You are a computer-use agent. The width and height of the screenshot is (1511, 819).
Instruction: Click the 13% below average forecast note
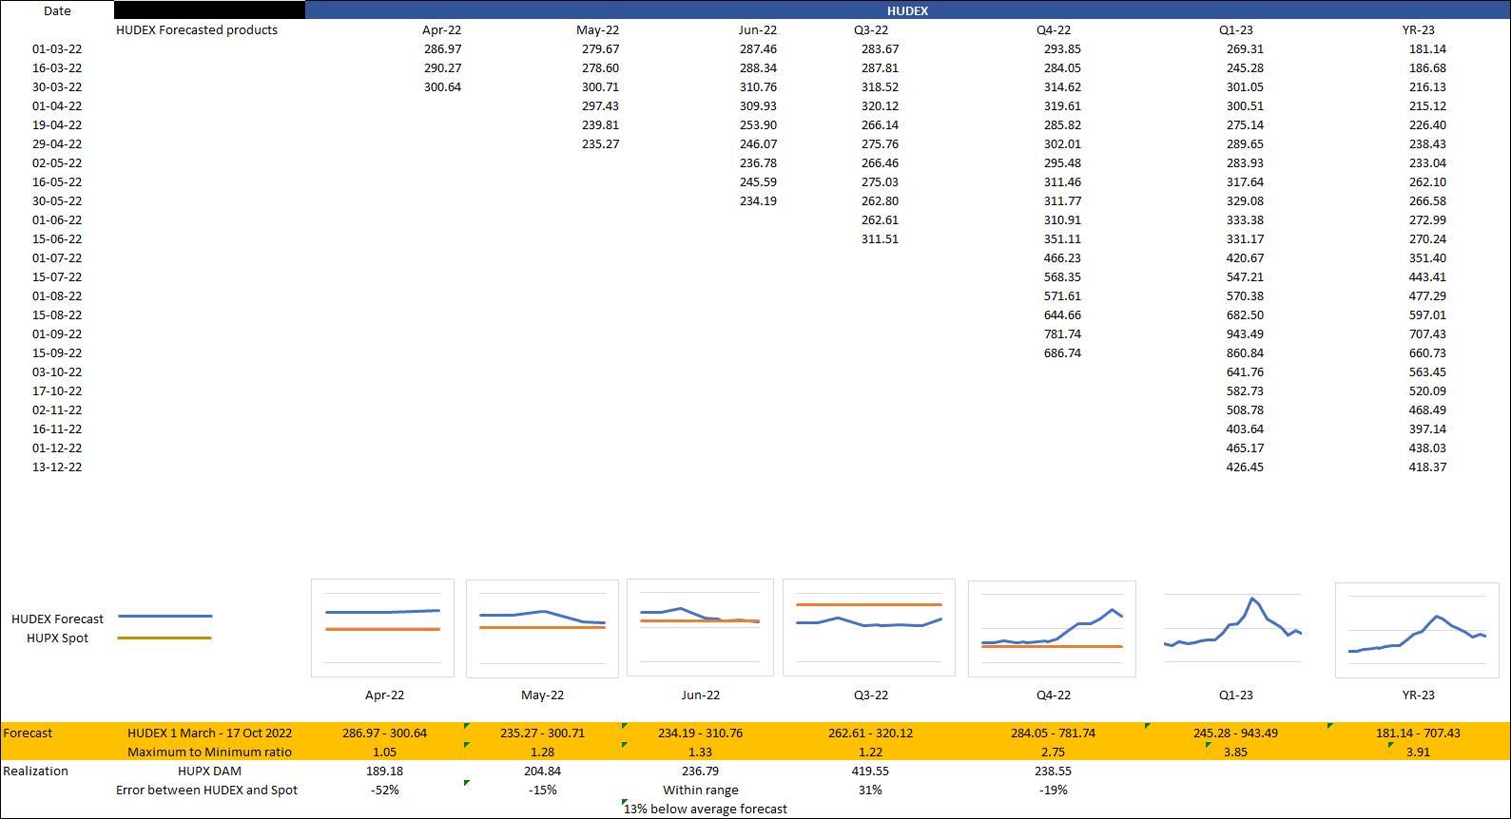tap(706, 809)
